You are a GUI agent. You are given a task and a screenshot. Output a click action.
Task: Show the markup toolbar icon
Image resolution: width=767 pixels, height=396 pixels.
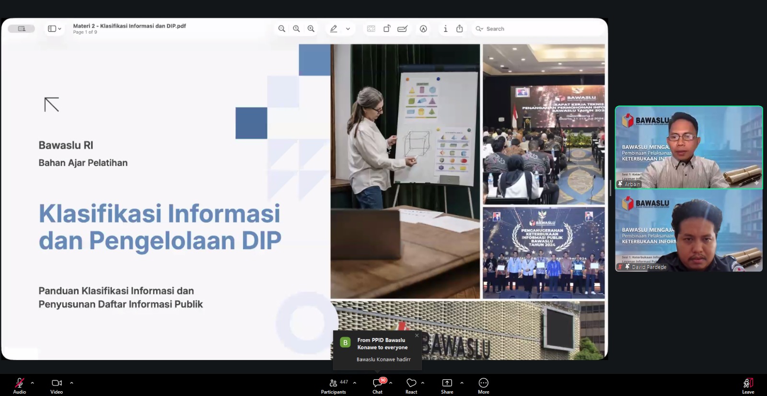coord(423,29)
